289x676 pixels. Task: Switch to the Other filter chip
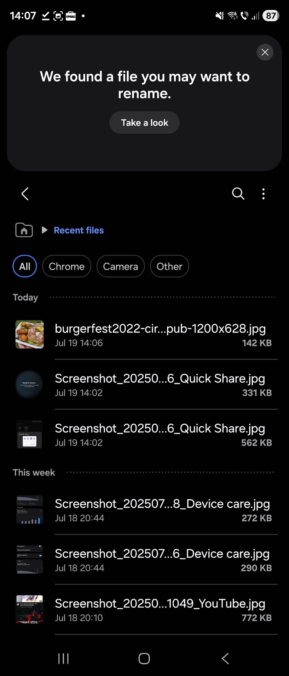click(169, 266)
